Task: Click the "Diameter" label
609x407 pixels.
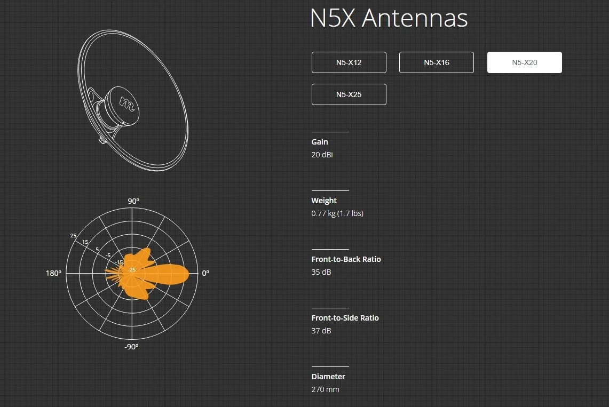Action: click(328, 377)
